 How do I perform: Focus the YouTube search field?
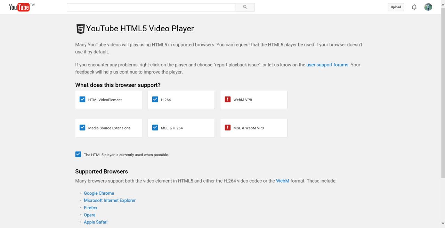click(151, 7)
